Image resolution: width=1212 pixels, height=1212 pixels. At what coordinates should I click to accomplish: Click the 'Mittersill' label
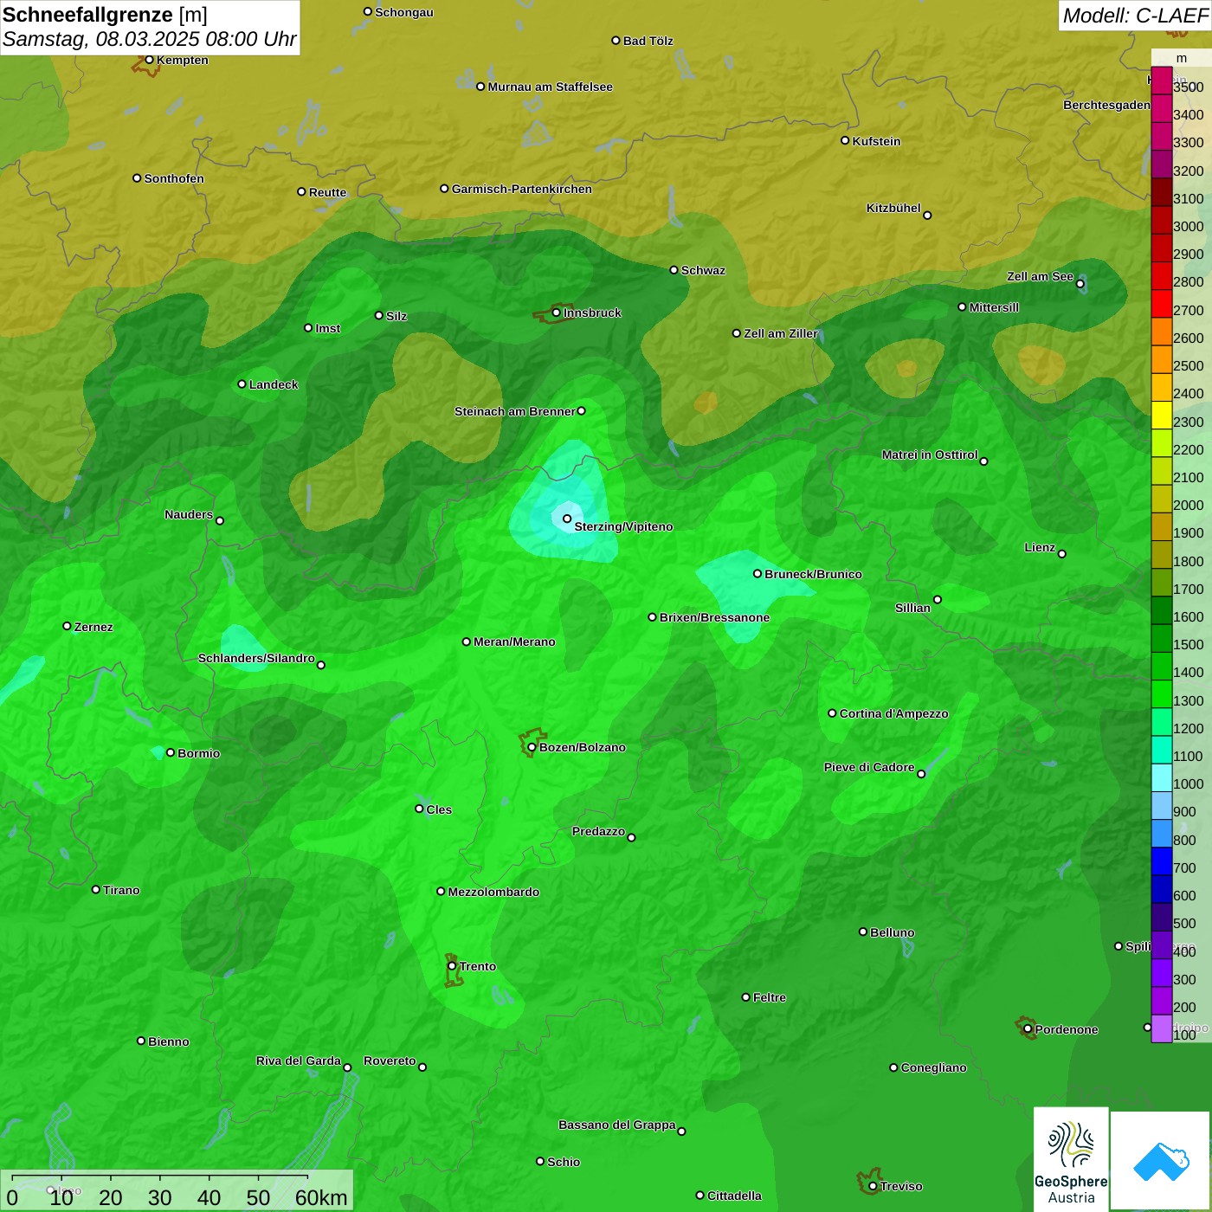point(994,307)
